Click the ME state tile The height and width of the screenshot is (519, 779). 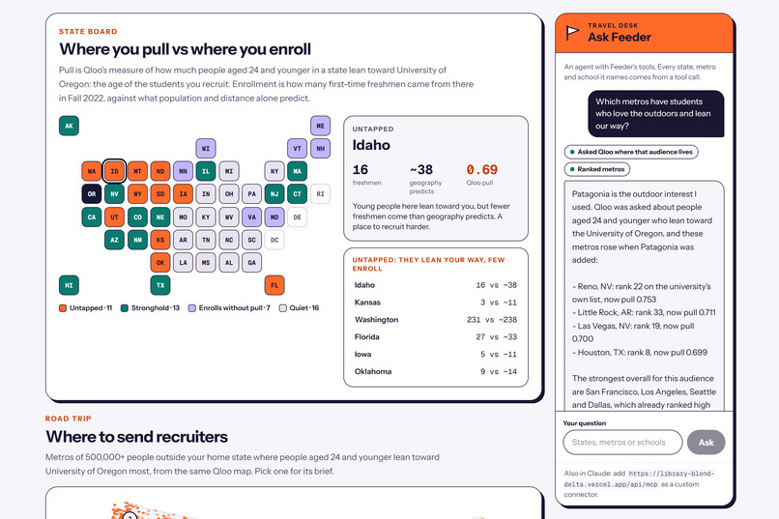321,126
